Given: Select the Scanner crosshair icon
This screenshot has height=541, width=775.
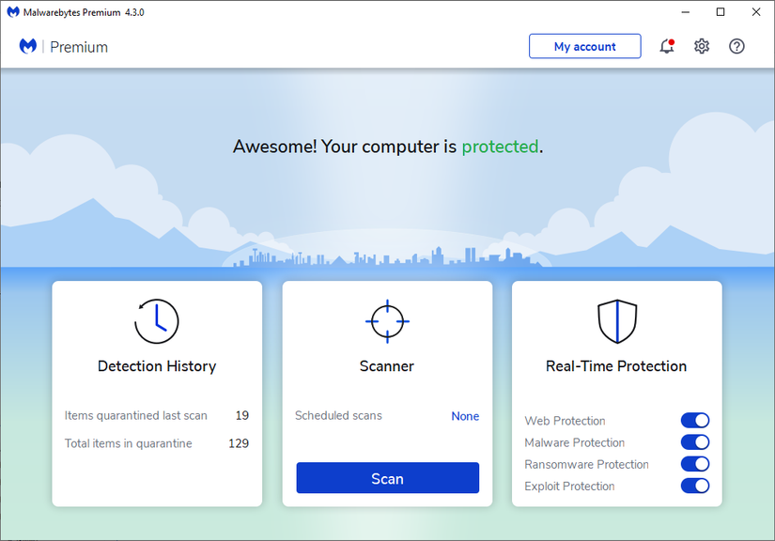Looking at the screenshot, I should click(x=386, y=320).
